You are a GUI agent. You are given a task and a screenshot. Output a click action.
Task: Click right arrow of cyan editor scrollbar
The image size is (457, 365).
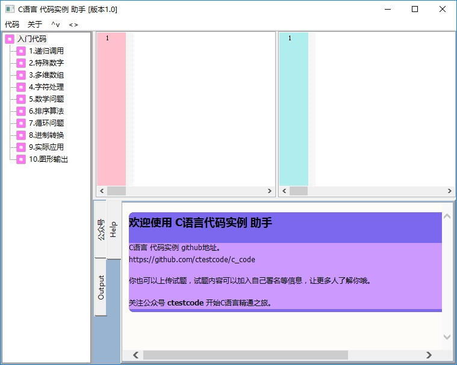tap(449, 191)
